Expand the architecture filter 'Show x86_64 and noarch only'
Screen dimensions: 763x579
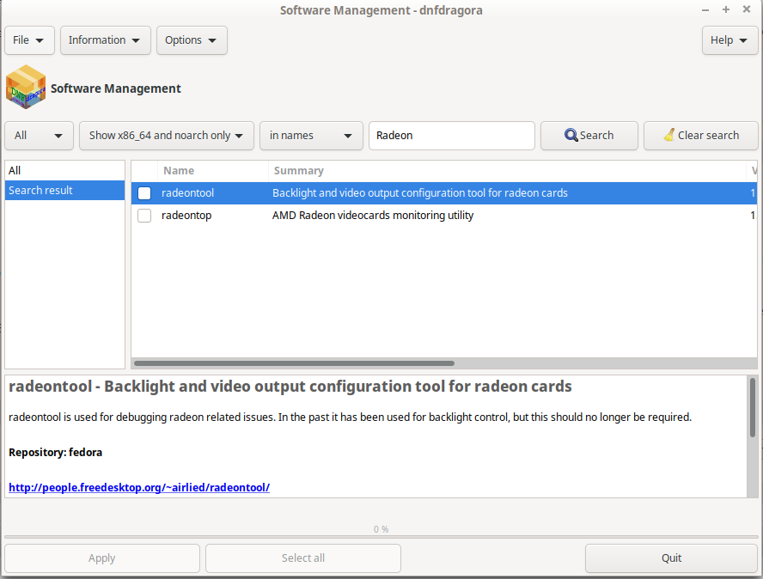pyautogui.click(x=167, y=136)
